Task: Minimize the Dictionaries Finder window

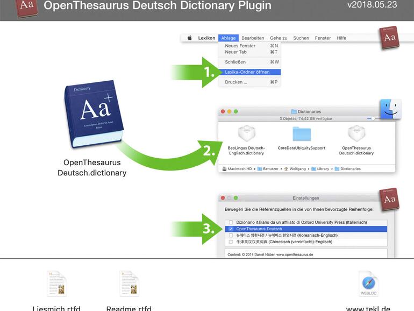Action: [x=229, y=111]
